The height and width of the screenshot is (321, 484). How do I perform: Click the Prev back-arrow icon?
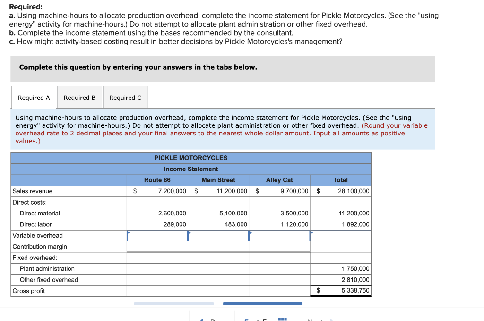coord(202,320)
